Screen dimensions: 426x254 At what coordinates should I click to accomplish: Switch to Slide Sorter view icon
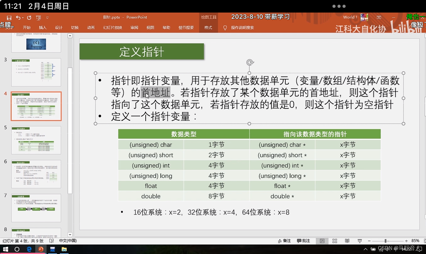335,241
